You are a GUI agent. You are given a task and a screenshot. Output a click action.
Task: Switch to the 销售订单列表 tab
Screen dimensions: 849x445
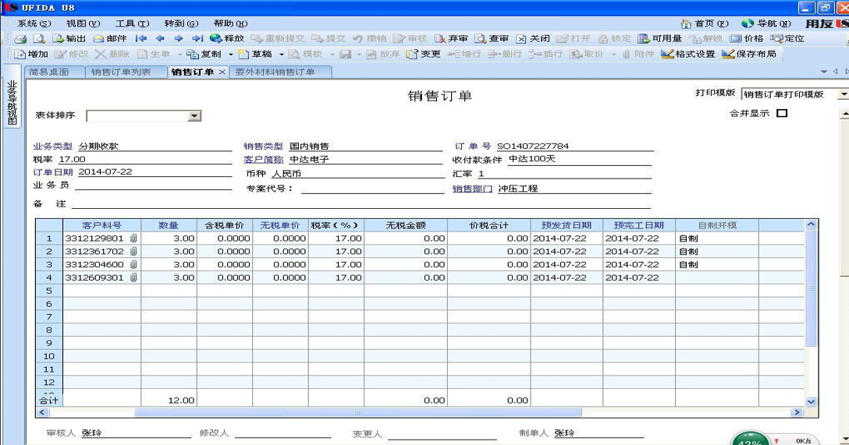121,72
